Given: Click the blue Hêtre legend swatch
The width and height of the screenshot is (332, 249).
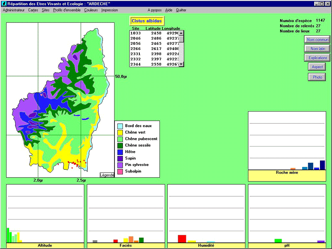Looking at the screenshot, I should 120,152.
